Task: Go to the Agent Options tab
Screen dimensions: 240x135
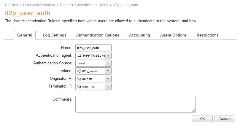Action: pos(173,35)
